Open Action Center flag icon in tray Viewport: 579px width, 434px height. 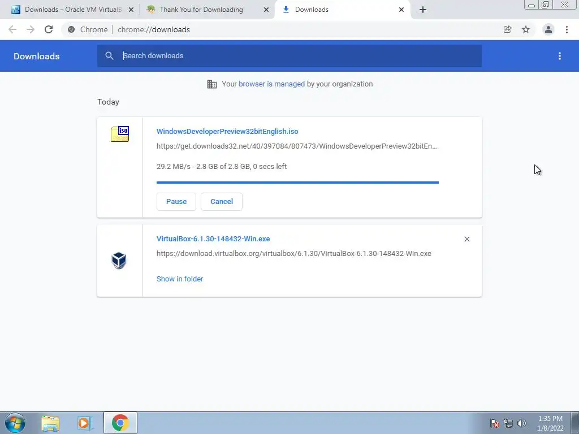(x=495, y=423)
